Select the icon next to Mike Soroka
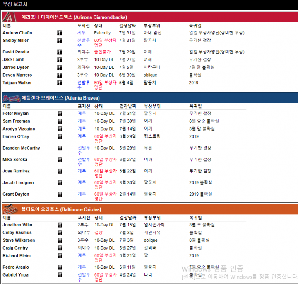The width and height of the screenshot is (298, 284). pos(60,160)
